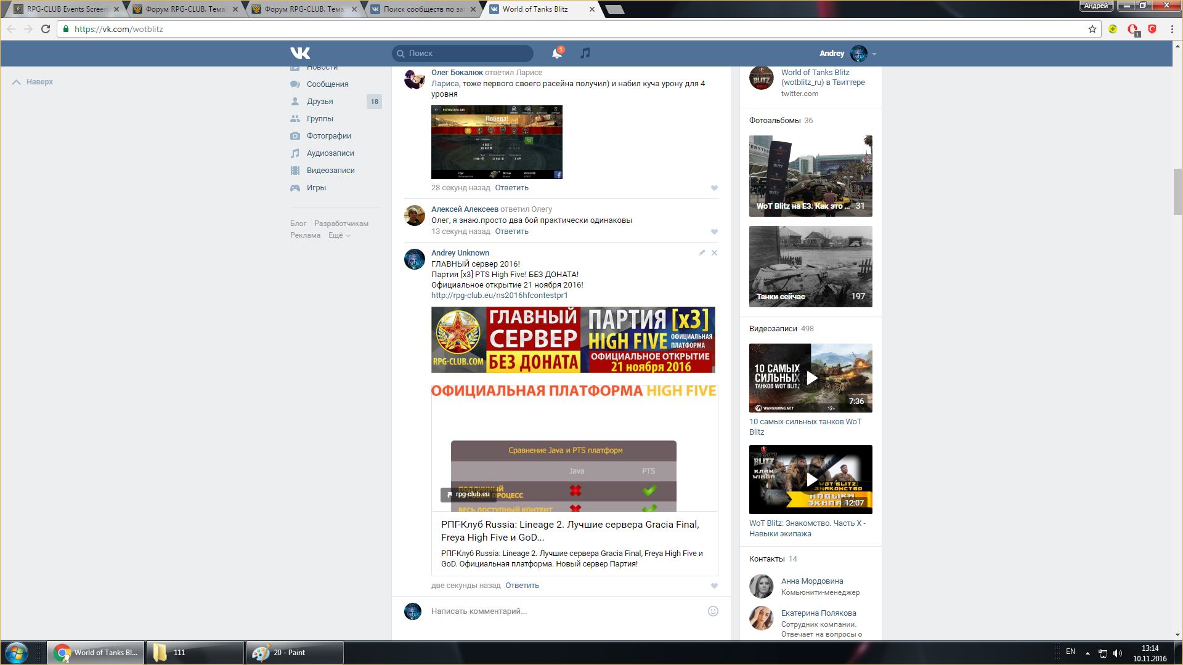Click the clock in system tray
1183x665 pixels.
coord(1150,653)
